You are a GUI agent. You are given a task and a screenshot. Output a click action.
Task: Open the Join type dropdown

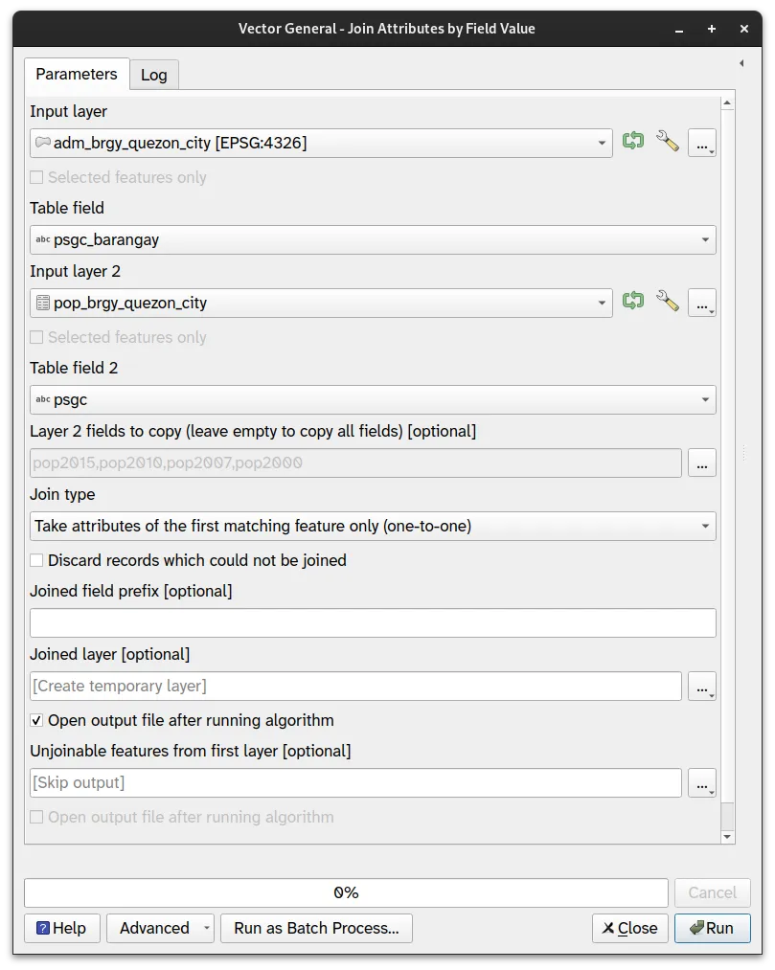click(x=372, y=526)
